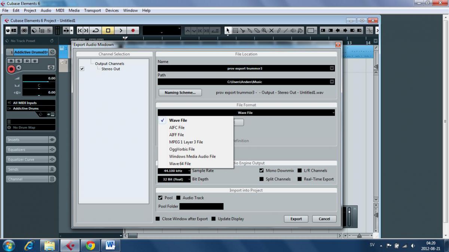The width and height of the screenshot is (449, 252).
Task: Click the Play transport button
Action: [x=120, y=31]
